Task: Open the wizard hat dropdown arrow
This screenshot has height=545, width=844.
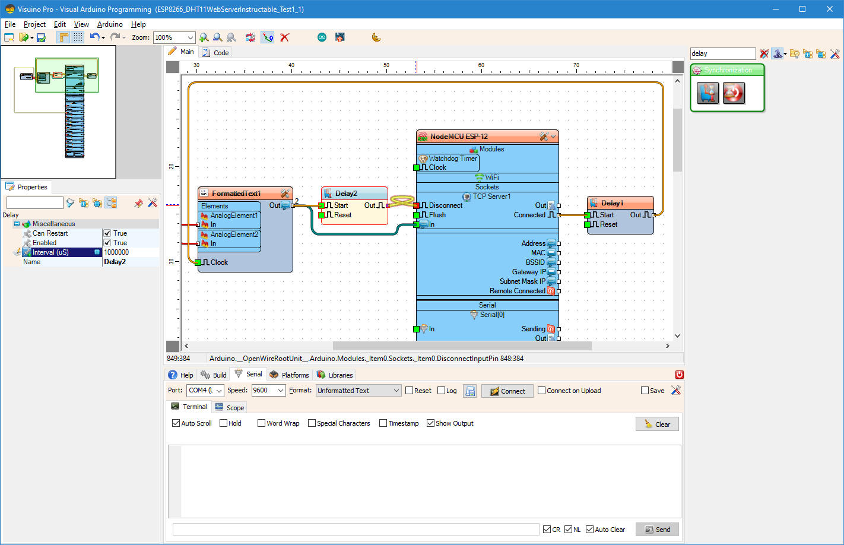Action: [x=785, y=54]
